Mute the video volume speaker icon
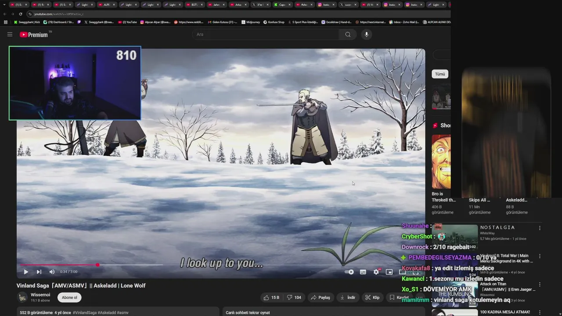 (x=52, y=272)
